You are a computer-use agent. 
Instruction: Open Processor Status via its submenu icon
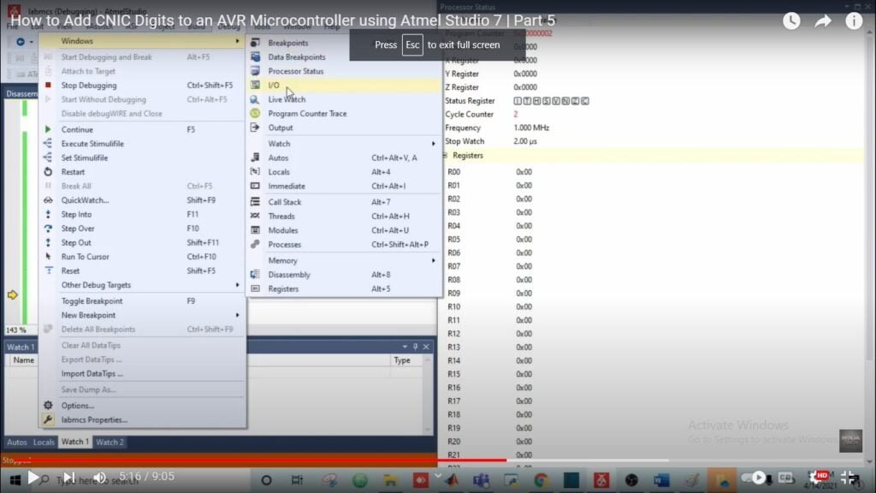click(x=255, y=71)
